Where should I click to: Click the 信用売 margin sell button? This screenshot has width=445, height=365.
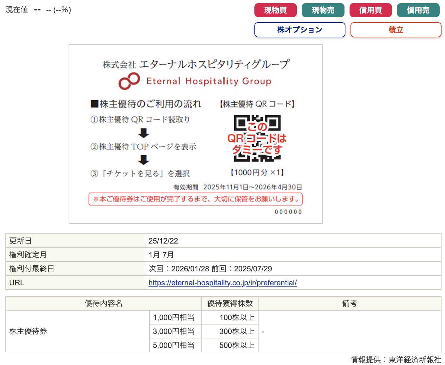pyautogui.click(x=418, y=10)
